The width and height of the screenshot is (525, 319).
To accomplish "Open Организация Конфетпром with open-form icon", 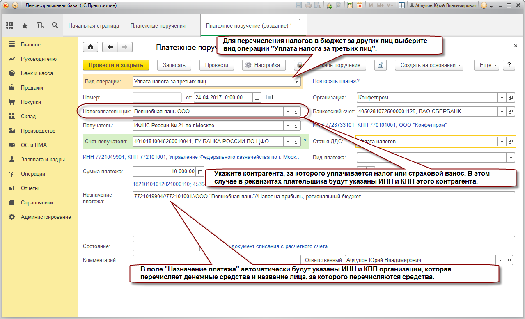I will [x=511, y=98].
